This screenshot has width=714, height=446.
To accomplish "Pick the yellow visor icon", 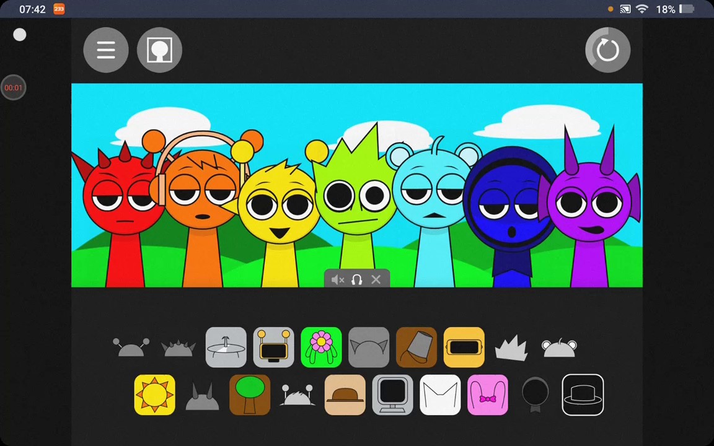I will (x=464, y=348).
